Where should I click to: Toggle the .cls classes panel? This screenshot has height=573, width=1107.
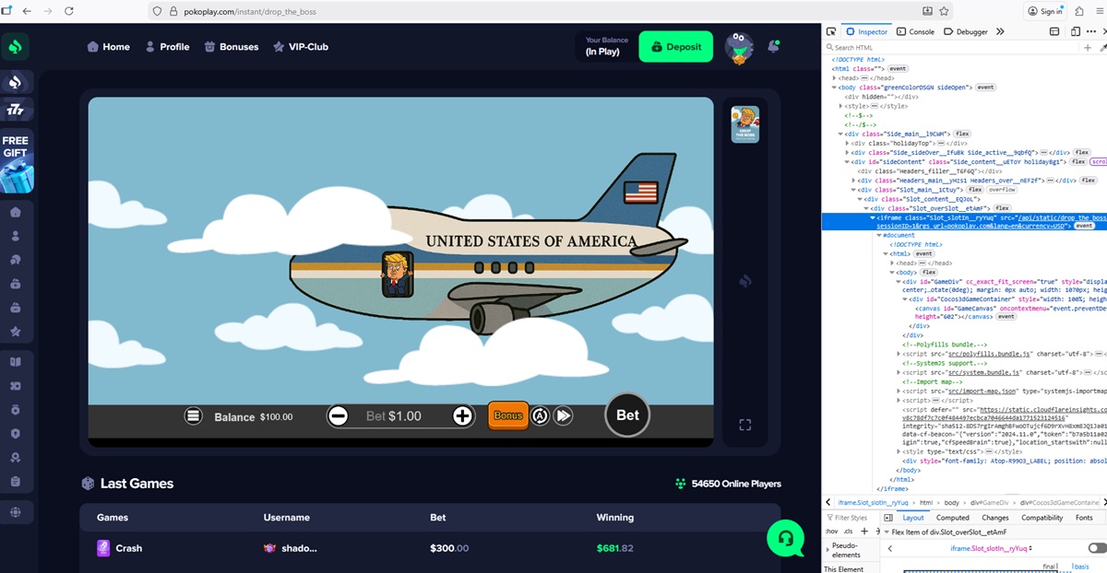point(848,532)
